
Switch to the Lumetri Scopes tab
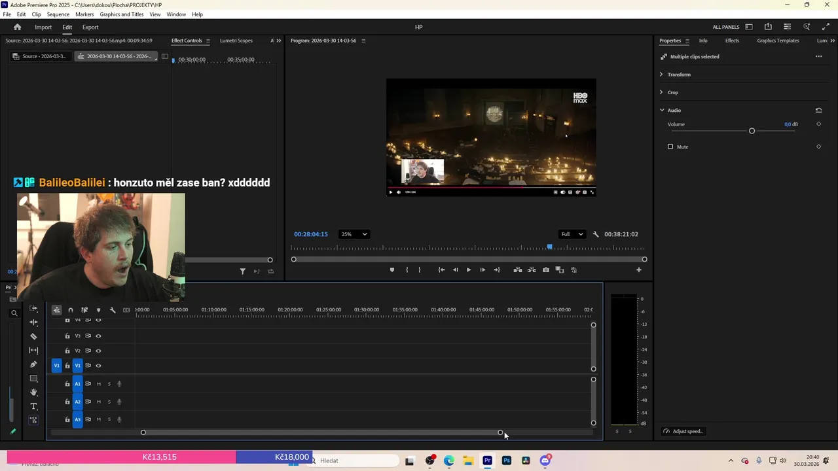click(x=236, y=41)
